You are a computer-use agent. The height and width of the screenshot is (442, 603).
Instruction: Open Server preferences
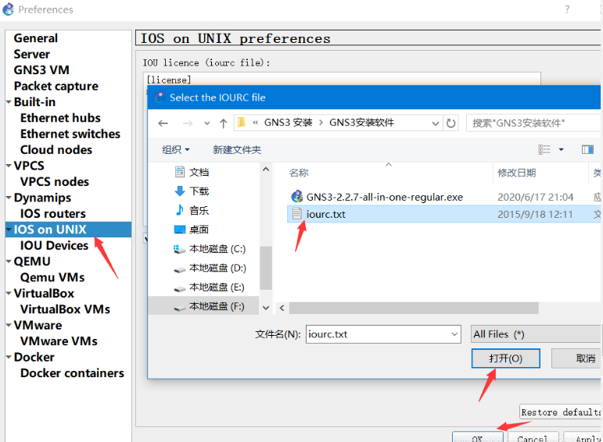[31, 55]
